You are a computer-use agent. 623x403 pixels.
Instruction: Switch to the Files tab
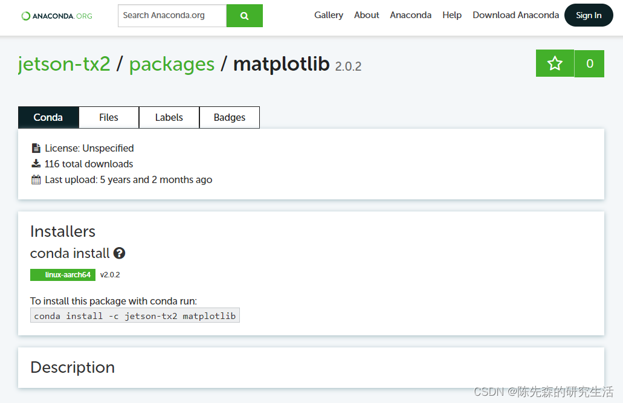(109, 117)
